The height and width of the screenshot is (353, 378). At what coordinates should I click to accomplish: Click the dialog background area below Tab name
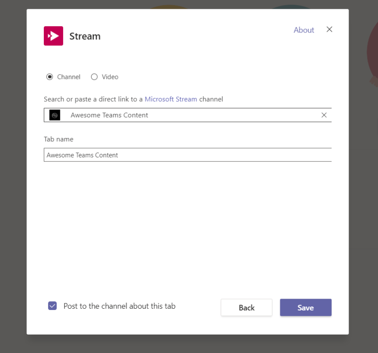pyautogui.click(x=188, y=219)
